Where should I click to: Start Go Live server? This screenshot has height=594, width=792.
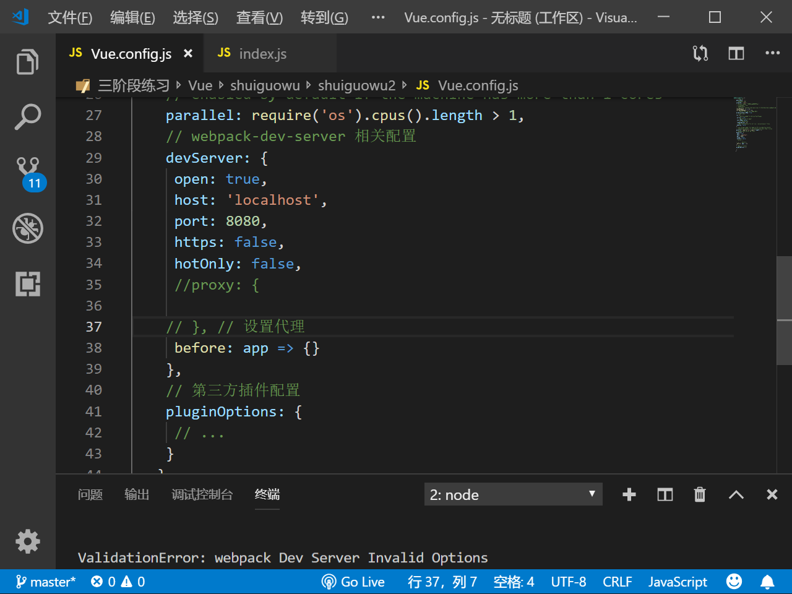353,582
